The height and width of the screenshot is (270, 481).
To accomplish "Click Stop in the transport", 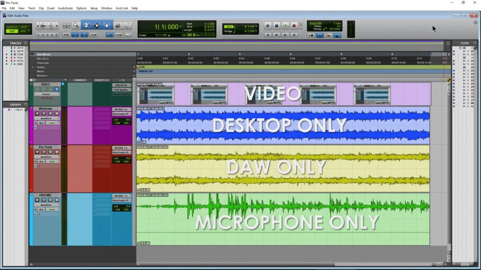I will pyautogui.click(x=276, y=26).
